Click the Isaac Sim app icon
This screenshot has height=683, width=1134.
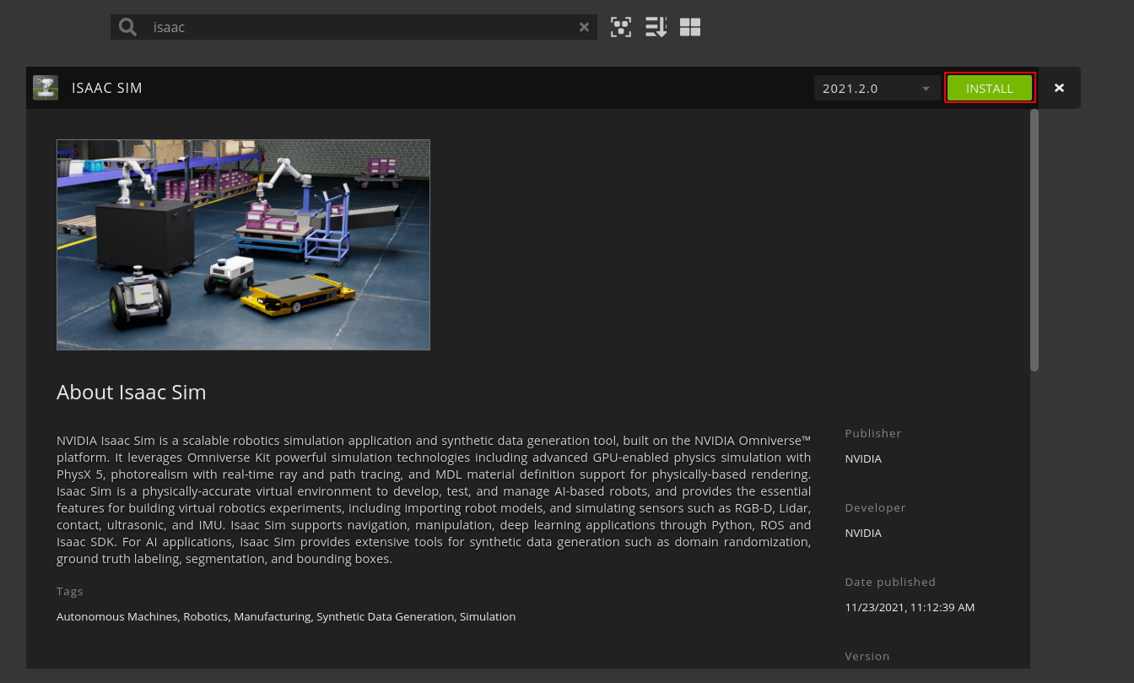(x=46, y=88)
